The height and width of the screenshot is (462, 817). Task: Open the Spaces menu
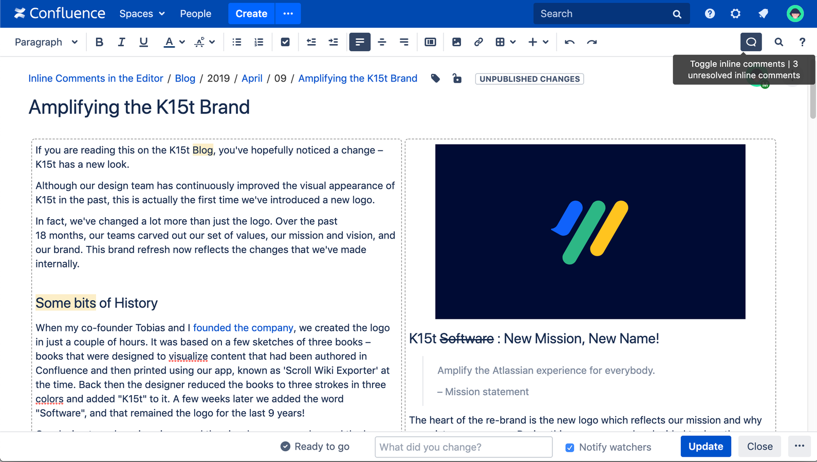(142, 14)
